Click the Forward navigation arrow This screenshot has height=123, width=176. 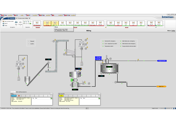20,22
